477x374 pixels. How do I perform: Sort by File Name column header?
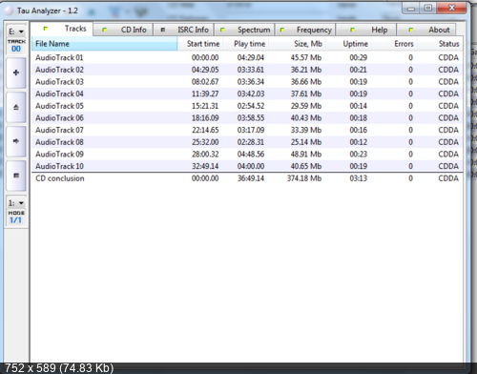click(105, 44)
